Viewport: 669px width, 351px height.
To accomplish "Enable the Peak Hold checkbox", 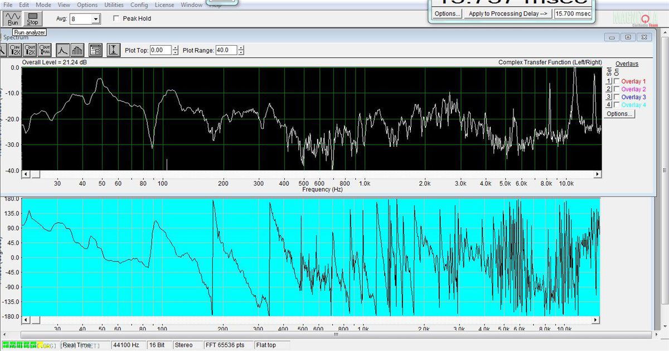I will click(x=116, y=18).
